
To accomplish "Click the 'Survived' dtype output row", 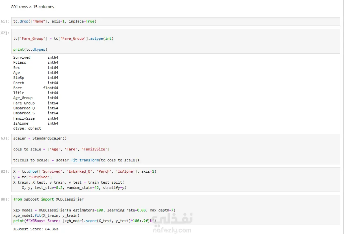I will pyautogui.click(x=36, y=57).
